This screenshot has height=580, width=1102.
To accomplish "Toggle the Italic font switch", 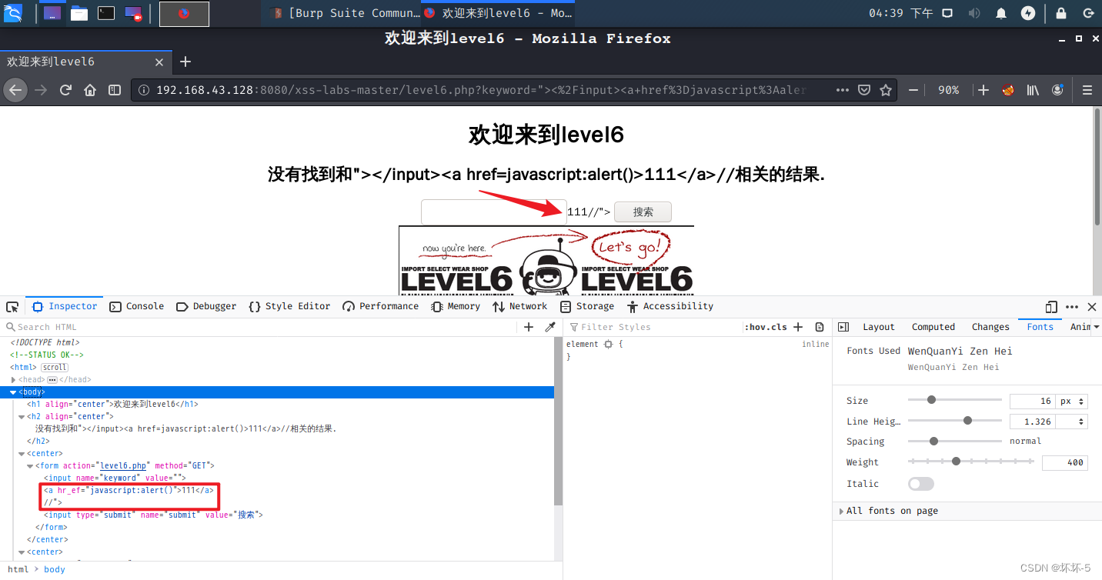I will coord(921,484).
